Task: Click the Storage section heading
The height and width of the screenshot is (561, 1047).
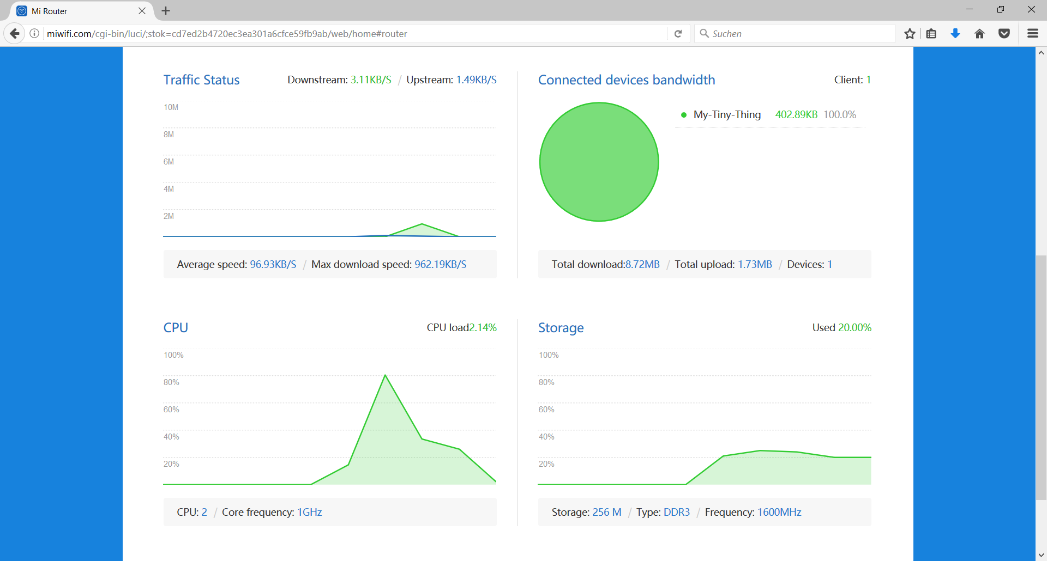Action: click(x=561, y=328)
